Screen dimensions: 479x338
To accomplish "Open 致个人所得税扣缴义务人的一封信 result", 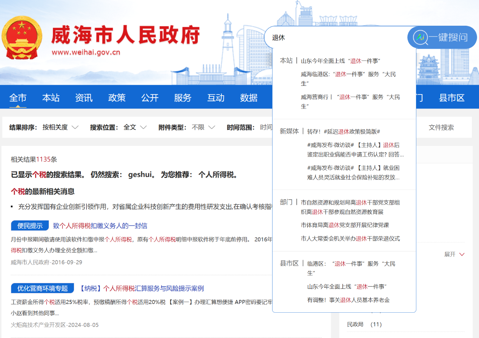I will (x=100, y=226).
